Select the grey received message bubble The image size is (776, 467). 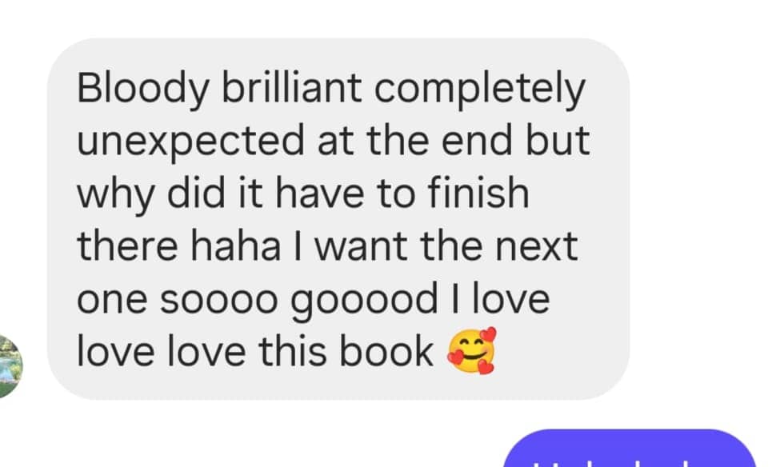338,218
